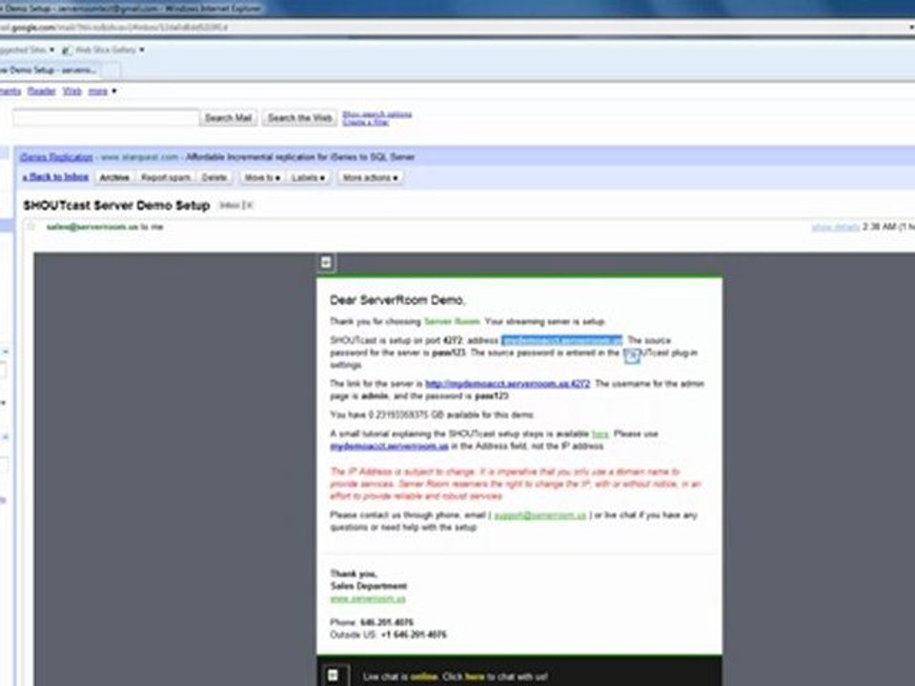This screenshot has width=915, height=686.
Task: Archive this conversation
Action: 114,177
